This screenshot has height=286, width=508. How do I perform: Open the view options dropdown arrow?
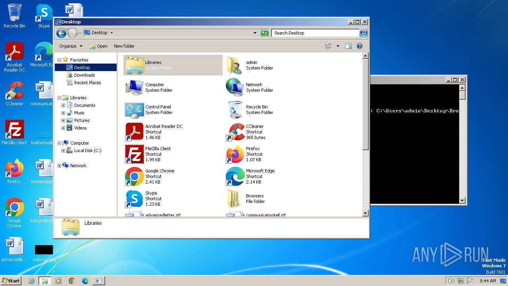coord(338,46)
